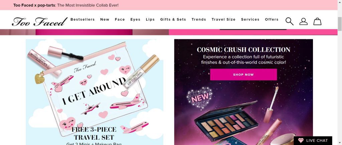Click the Too Faced logo

click(x=40, y=22)
